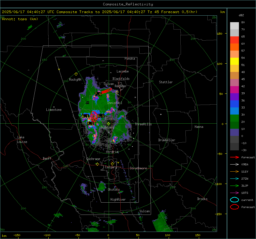Screen dimensions: 256x239
Task: Select the magenta 18TS arrow legend entry
Action: 234,193
